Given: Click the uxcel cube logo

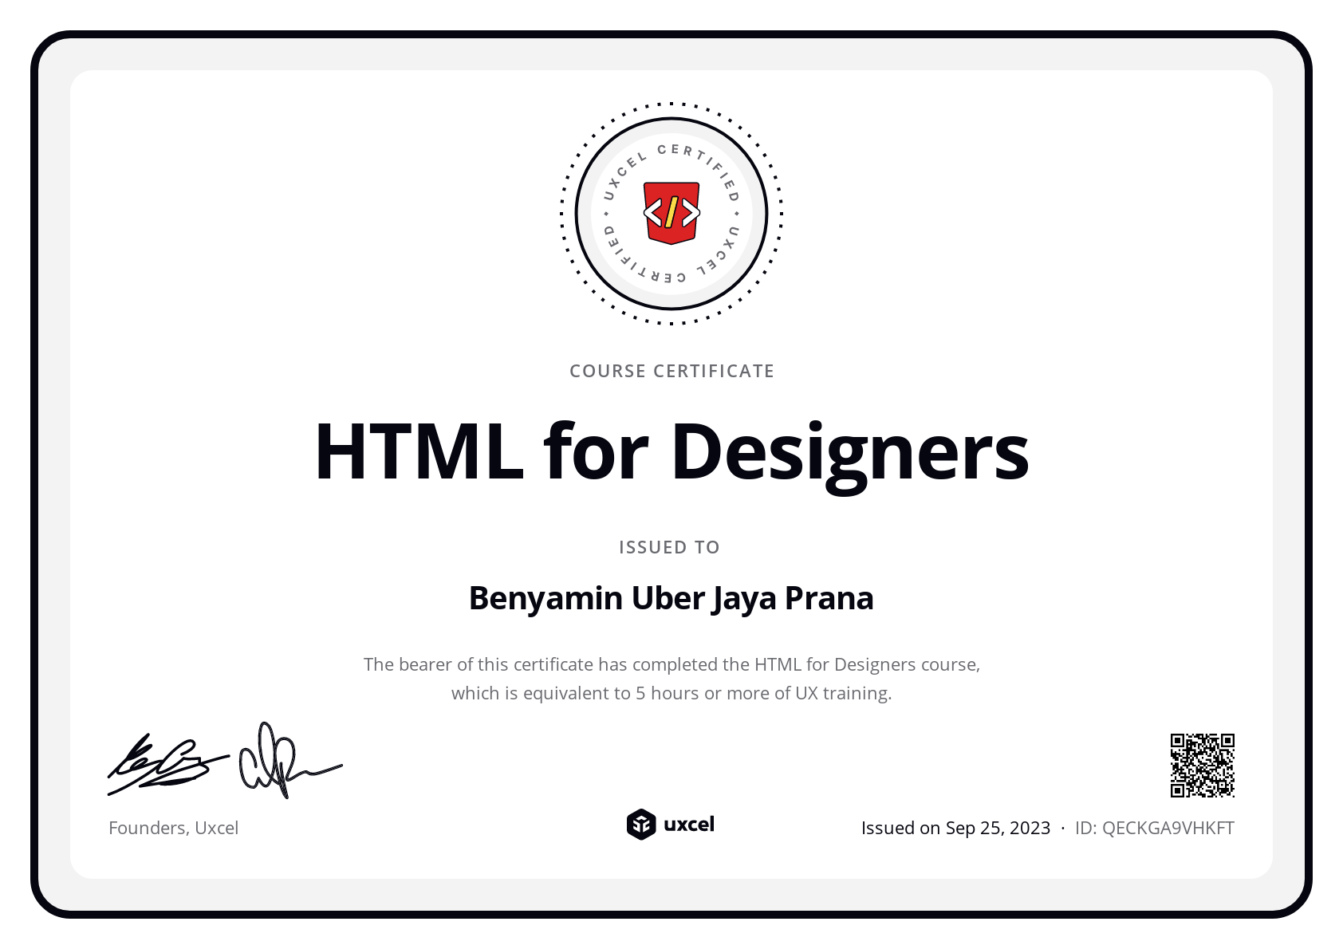Looking at the screenshot, I should tap(640, 825).
